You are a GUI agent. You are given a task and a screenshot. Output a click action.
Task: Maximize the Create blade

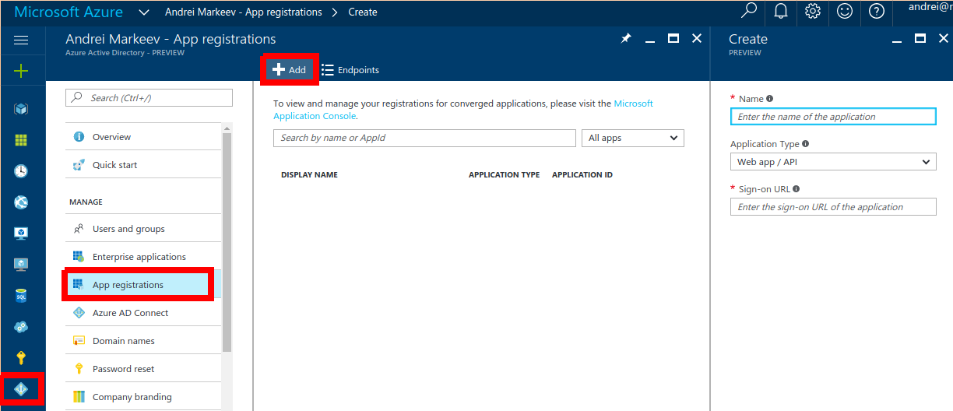tap(920, 38)
